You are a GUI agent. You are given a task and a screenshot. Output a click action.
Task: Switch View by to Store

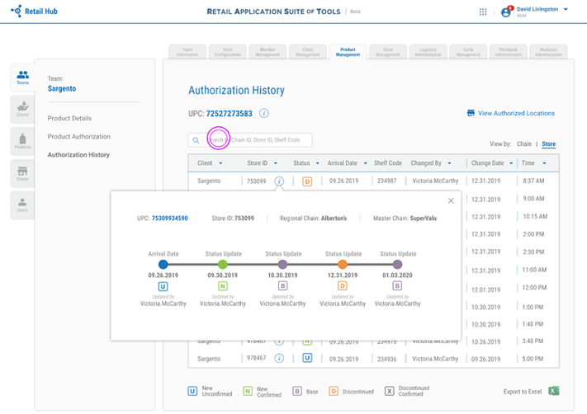point(549,144)
